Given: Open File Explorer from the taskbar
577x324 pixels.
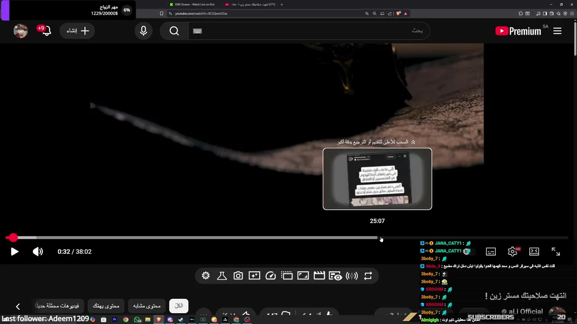Looking at the screenshot, I should [147, 319].
